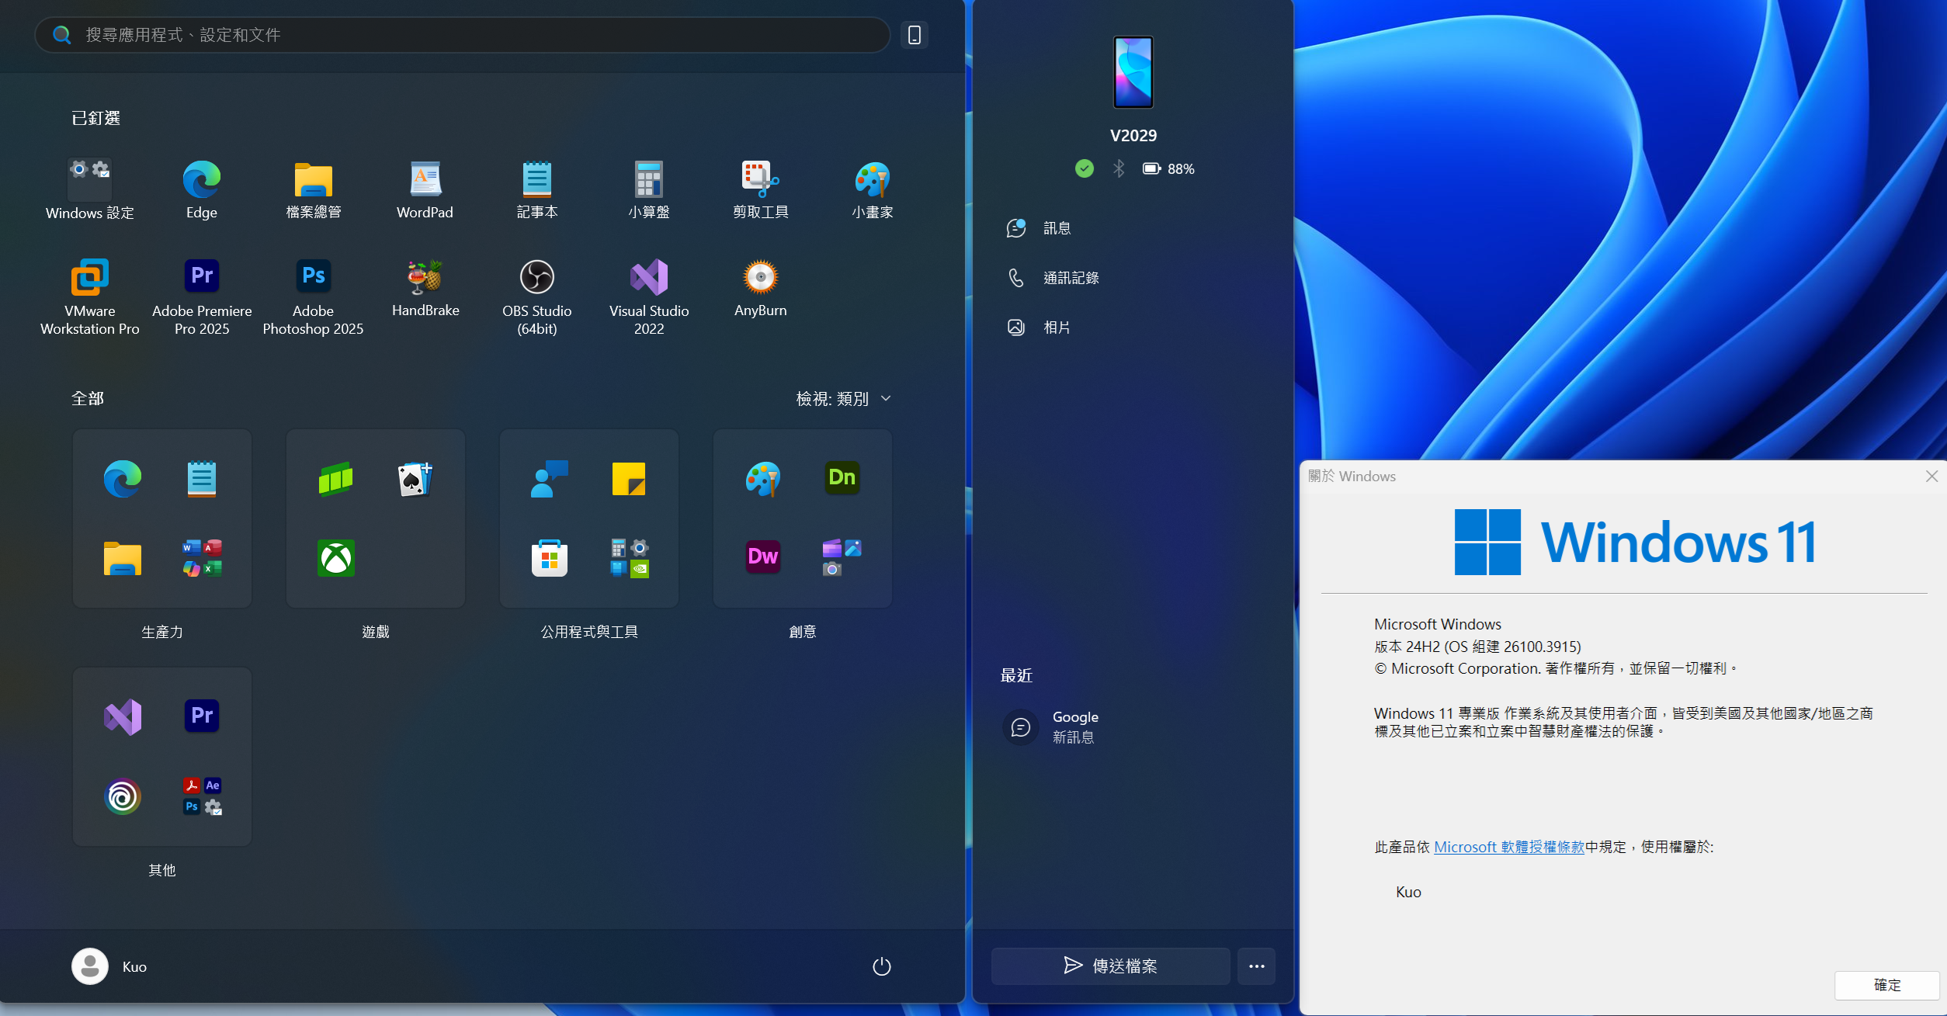Click the 88% battery indicator

pyautogui.click(x=1168, y=168)
